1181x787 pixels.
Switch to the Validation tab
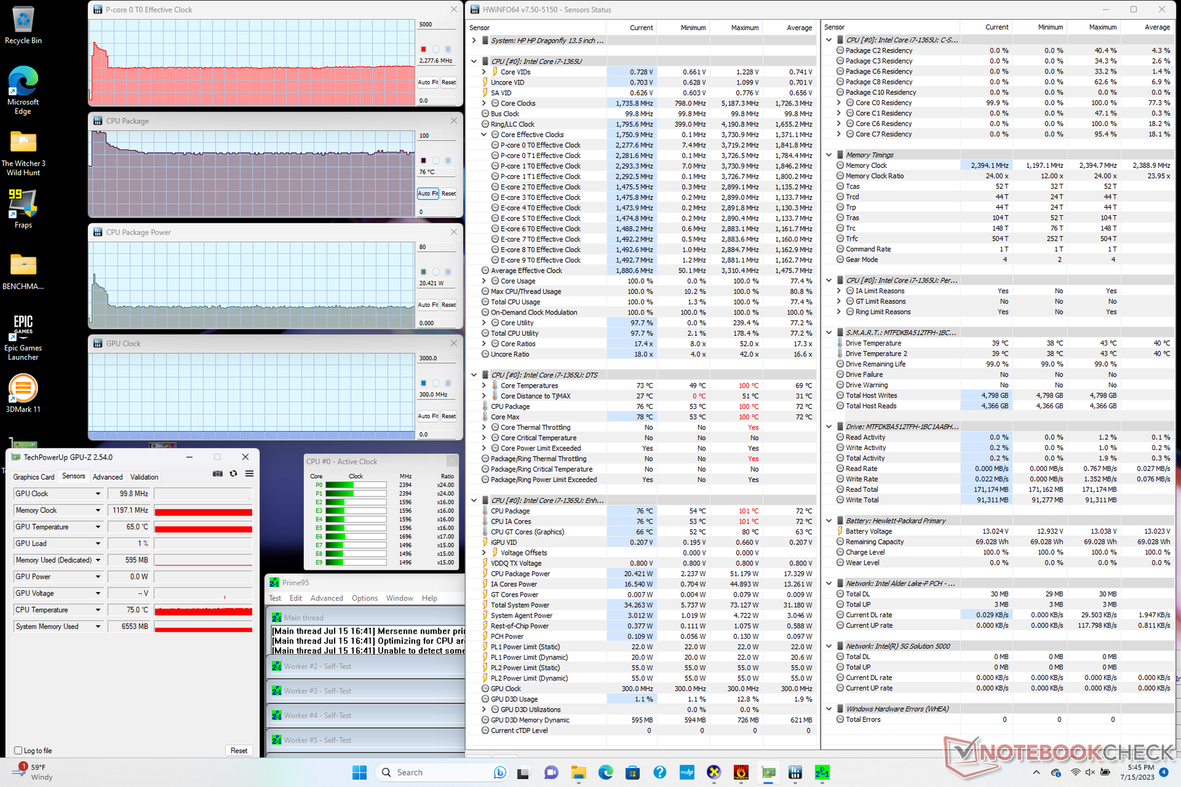[144, 477]
